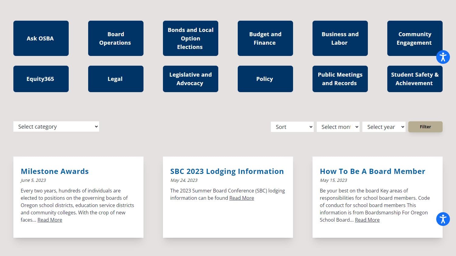
Task: Open the Select category dropdown
Action: (x=56, y=126)
